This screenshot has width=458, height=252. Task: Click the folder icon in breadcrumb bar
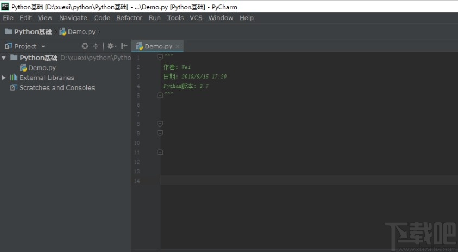point(9,31)
